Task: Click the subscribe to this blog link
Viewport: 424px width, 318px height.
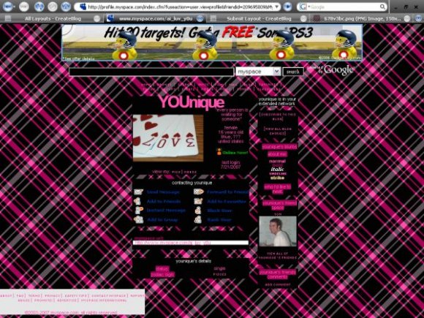Action: tap(278, 116)
